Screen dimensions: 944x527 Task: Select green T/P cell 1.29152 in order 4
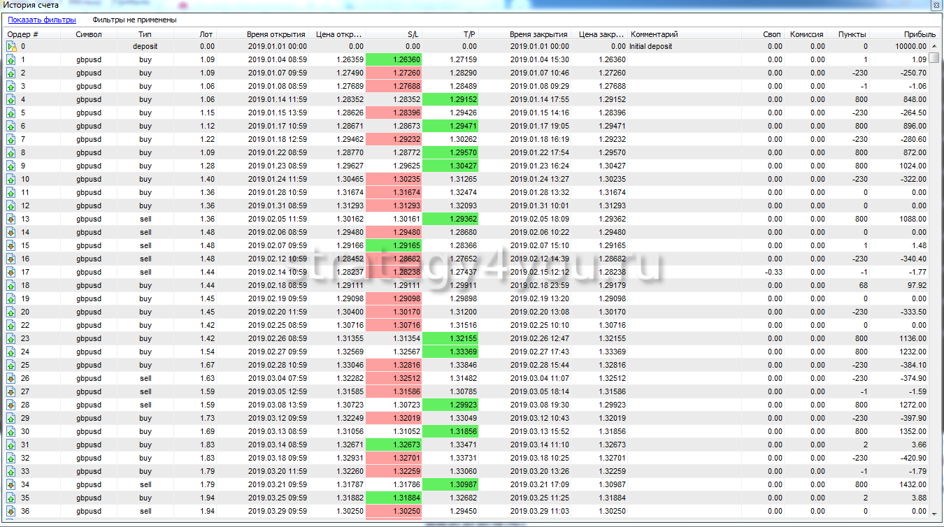coord(451,100)
